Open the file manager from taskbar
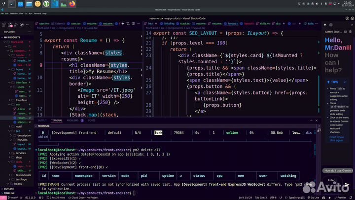This screenshot has height=200, width=355. pos(29,4)
